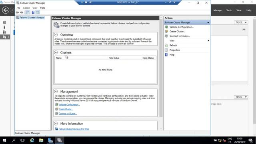
Task: Click the center pane vertical scrollbar
Action: point(161,68)
